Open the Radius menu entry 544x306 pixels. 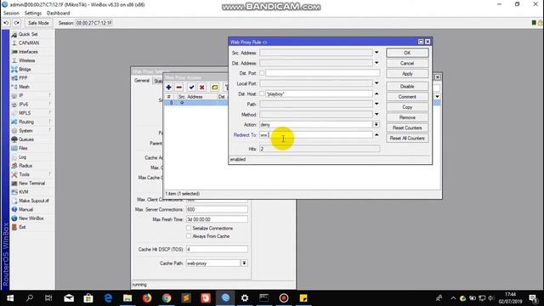tap(25, 166)
